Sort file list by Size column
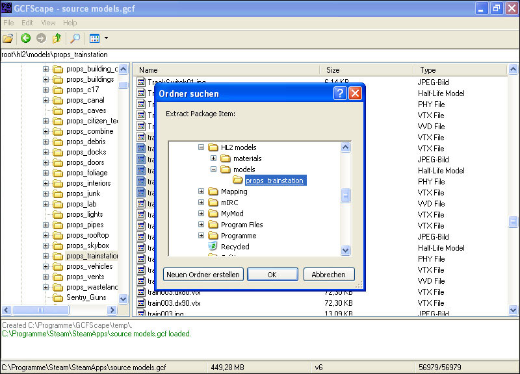Screen dimensions: 520x374 (366, 70)
